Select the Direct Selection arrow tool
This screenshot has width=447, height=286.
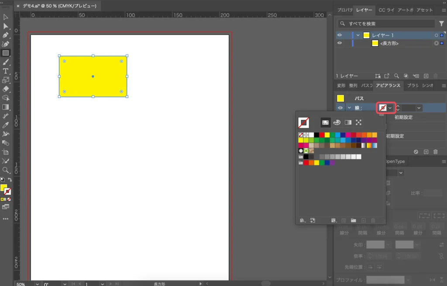(x=6, y=27)
